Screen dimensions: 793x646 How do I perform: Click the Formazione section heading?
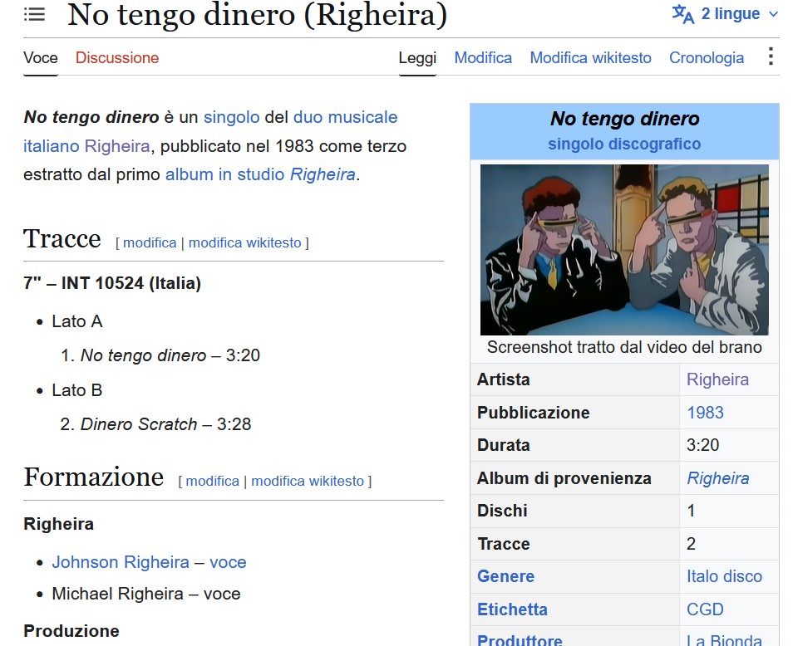[94, 477]
